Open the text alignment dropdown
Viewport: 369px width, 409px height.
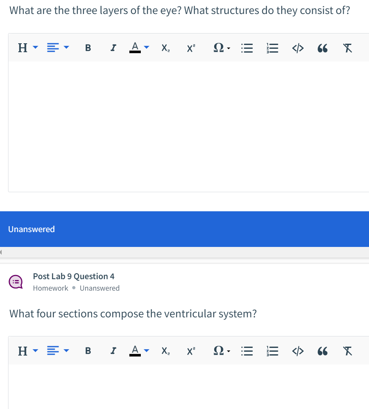(57, 48)
